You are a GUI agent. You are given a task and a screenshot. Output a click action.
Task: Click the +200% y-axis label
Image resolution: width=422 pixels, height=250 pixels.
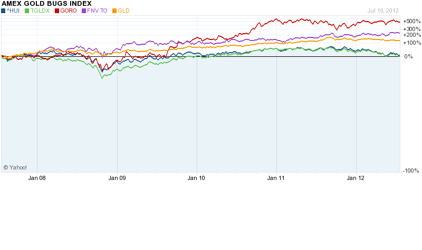point(412,35)
